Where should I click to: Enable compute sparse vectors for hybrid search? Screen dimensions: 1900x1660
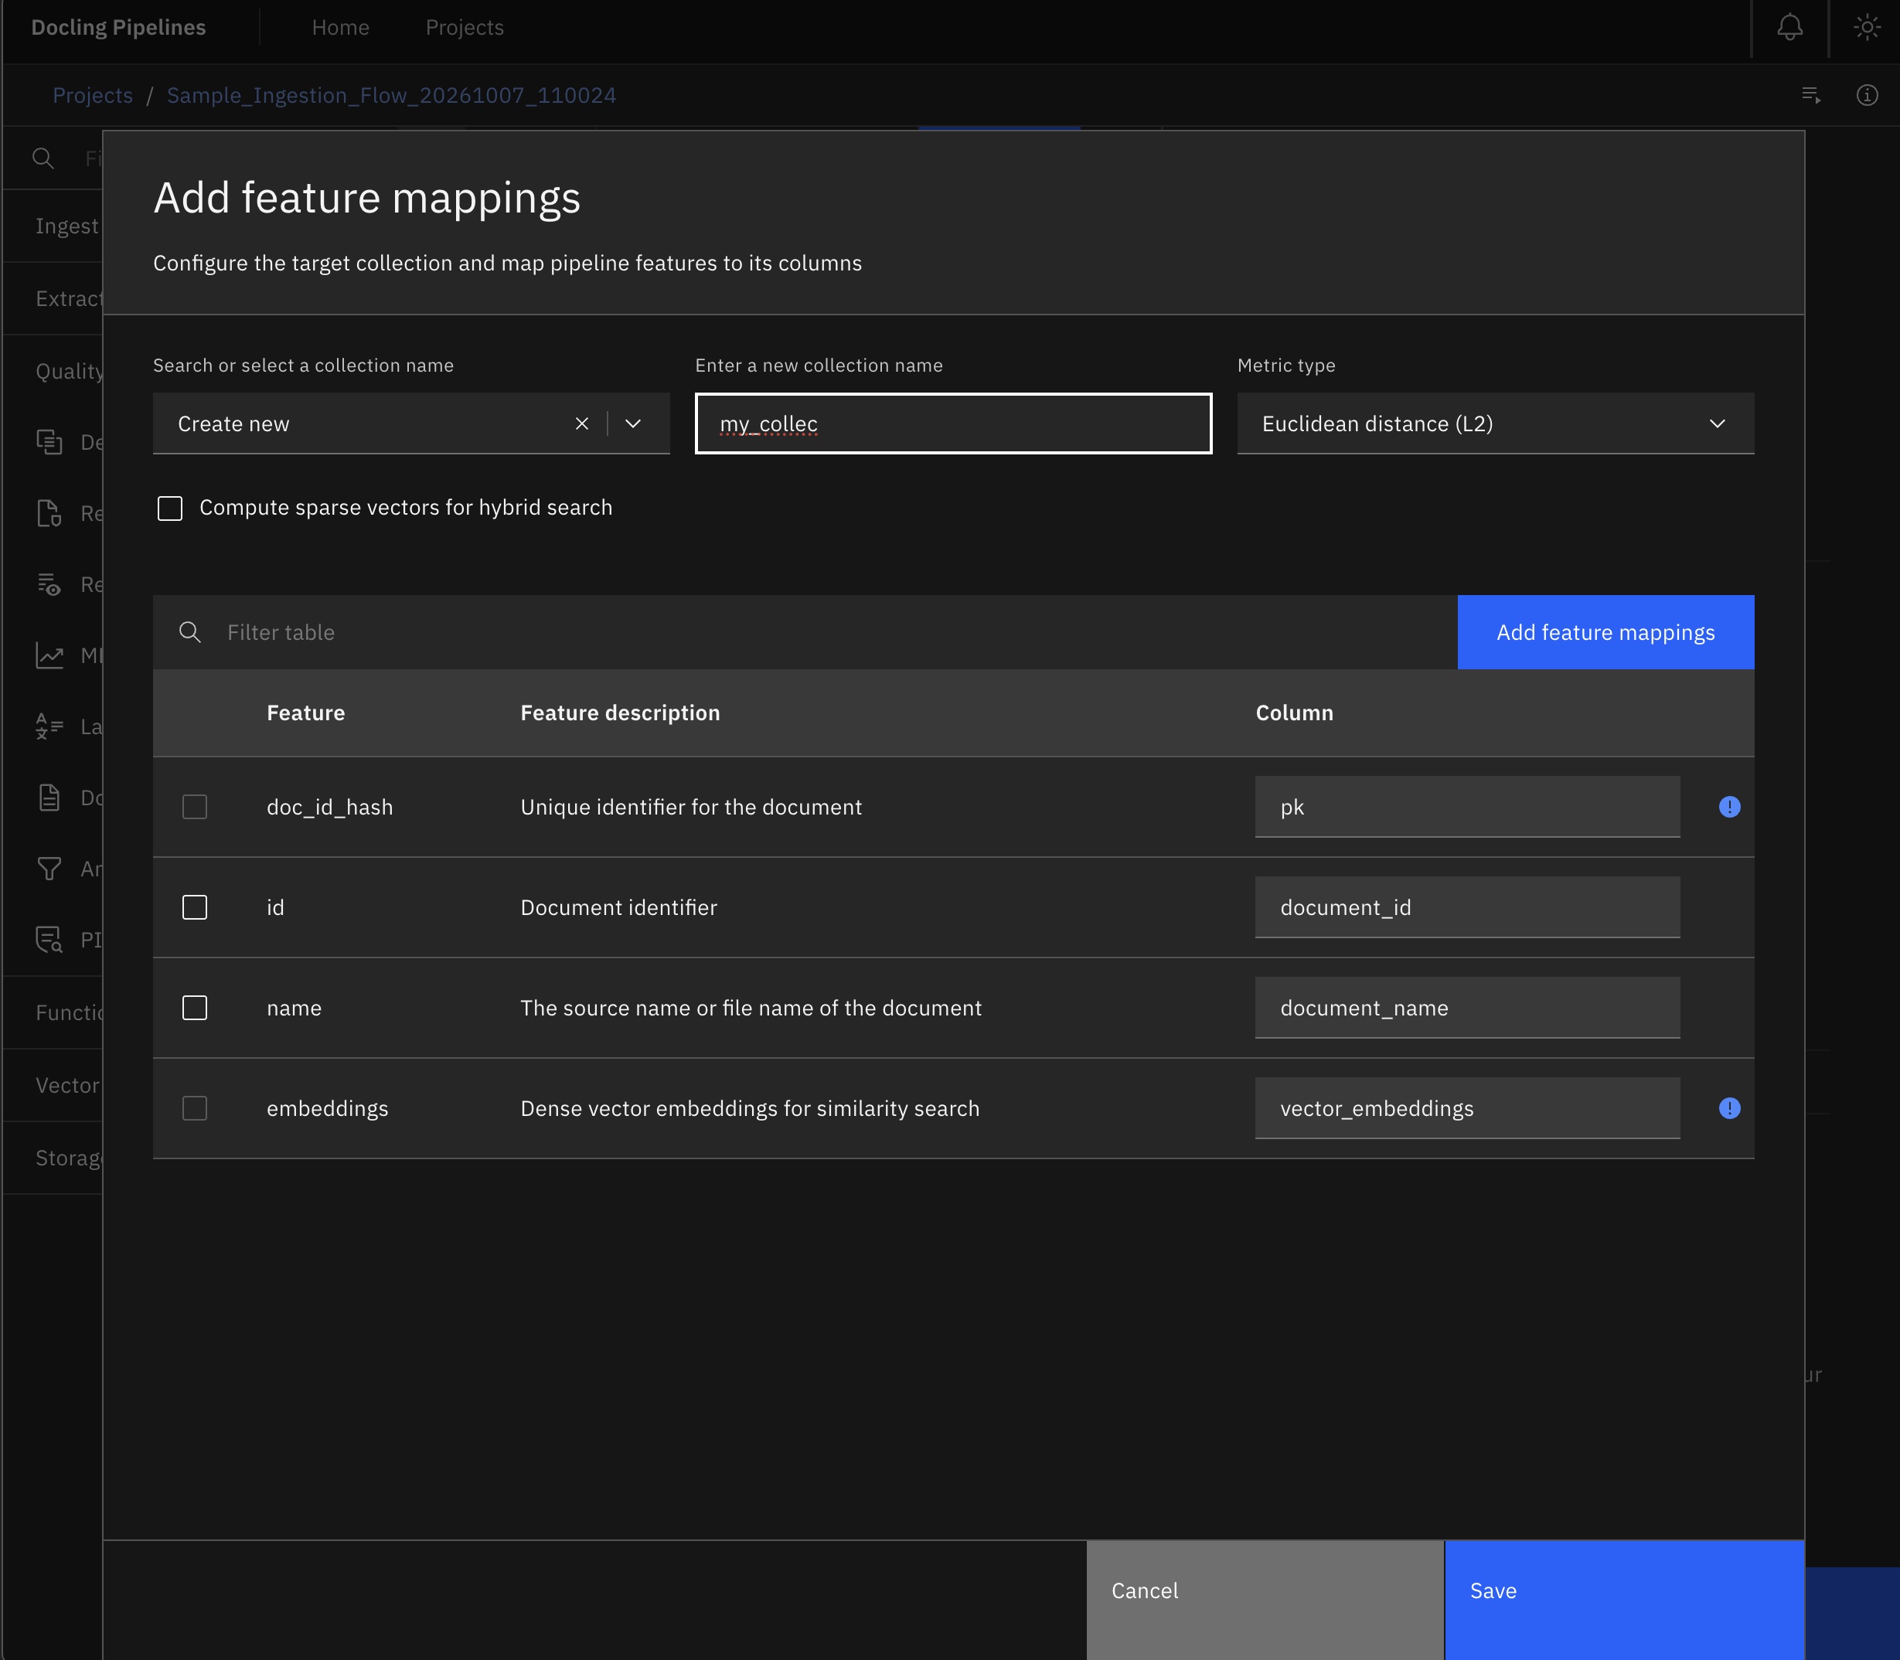point(169,508)
